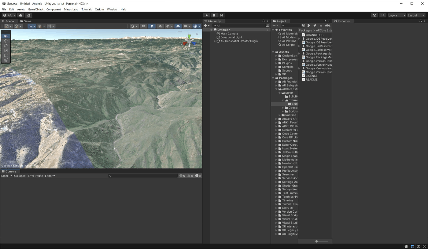The height and width of the screenshot is (249, 428).
Task: Lock the Hierarchy panel
Action: pyautogui.click(x=264, y=21)
